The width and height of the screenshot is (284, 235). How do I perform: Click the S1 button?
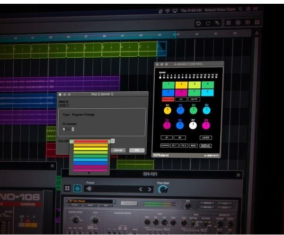pos(167,138)
